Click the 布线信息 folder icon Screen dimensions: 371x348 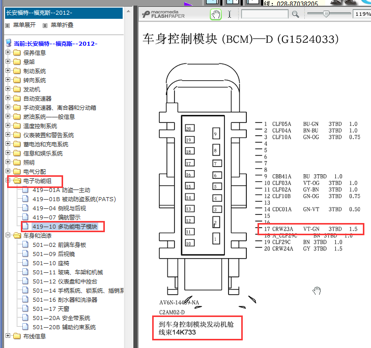coord(17,336)
